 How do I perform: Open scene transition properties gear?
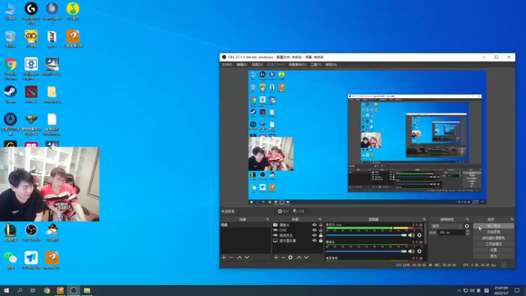[x=467, y=226]
